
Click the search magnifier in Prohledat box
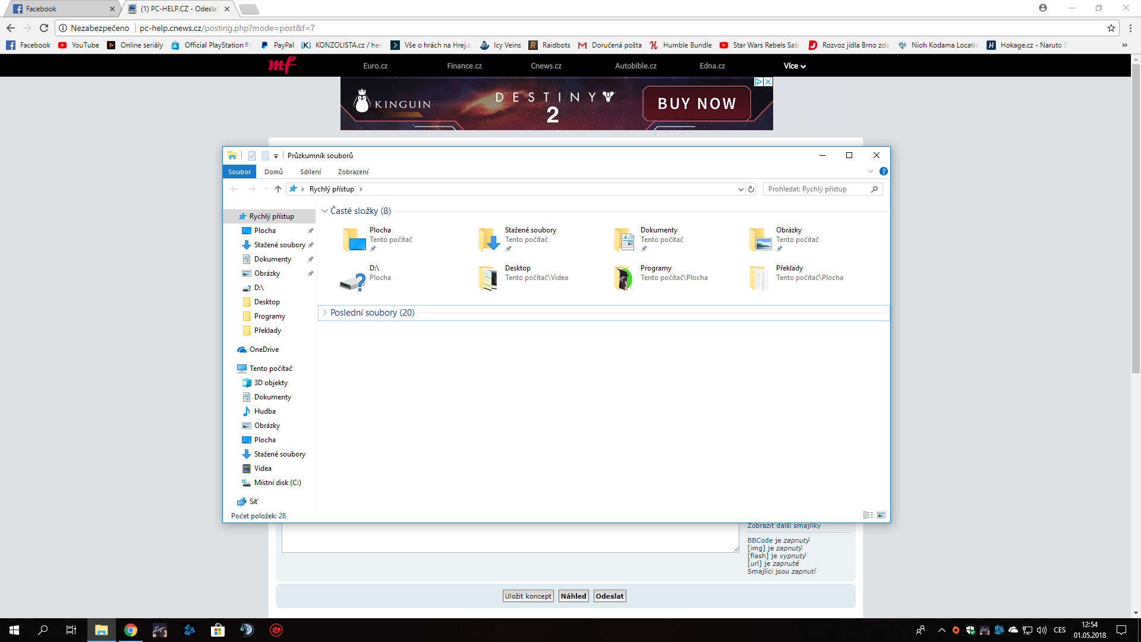pos(874,189)
